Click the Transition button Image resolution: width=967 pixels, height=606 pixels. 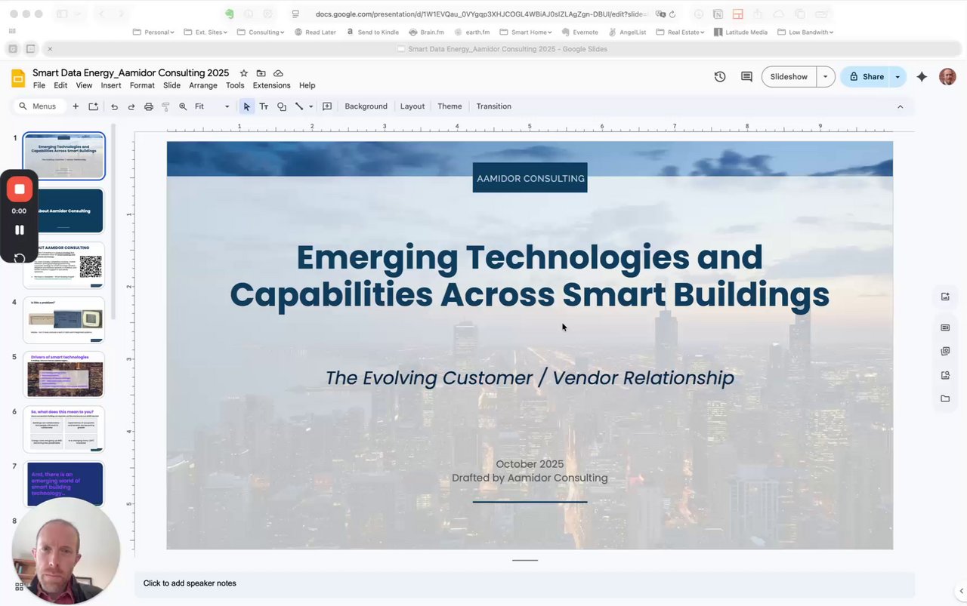pos(493,106)
